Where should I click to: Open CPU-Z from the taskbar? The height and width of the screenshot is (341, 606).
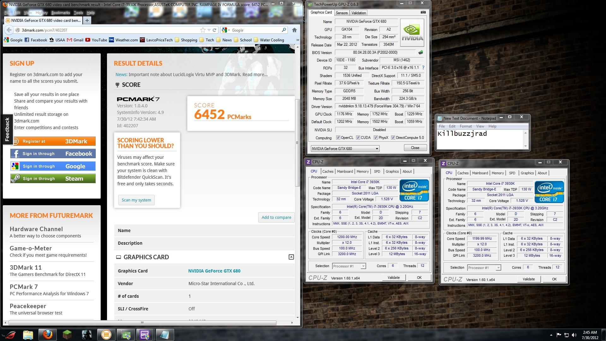click(x=145, y=334)
